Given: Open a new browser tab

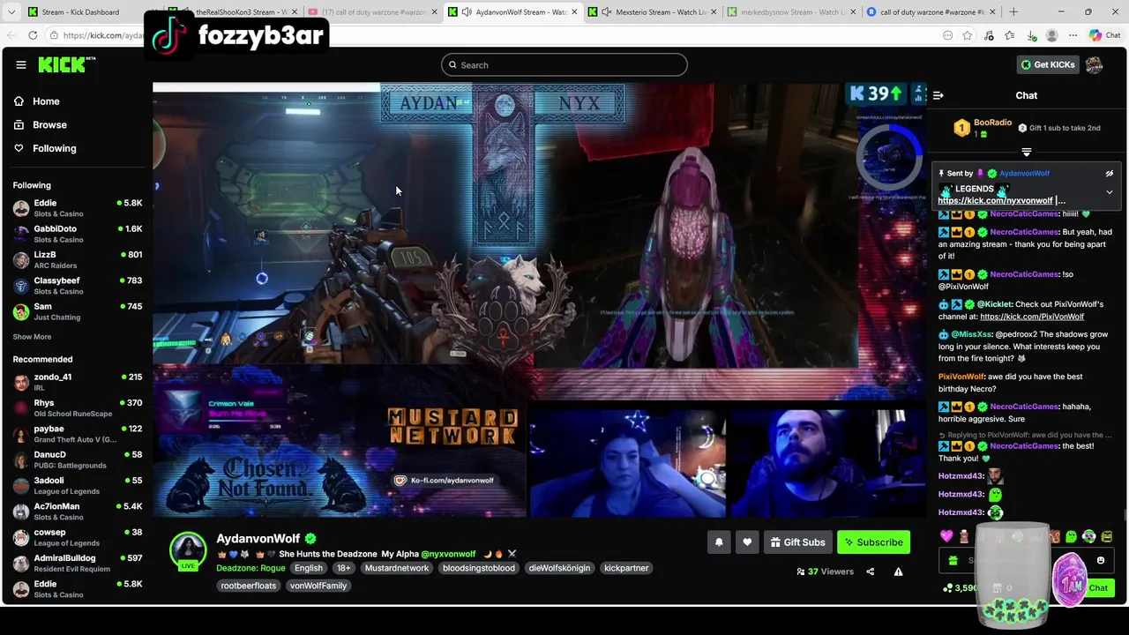Looking at the screenshot, I should point(1013,11).
